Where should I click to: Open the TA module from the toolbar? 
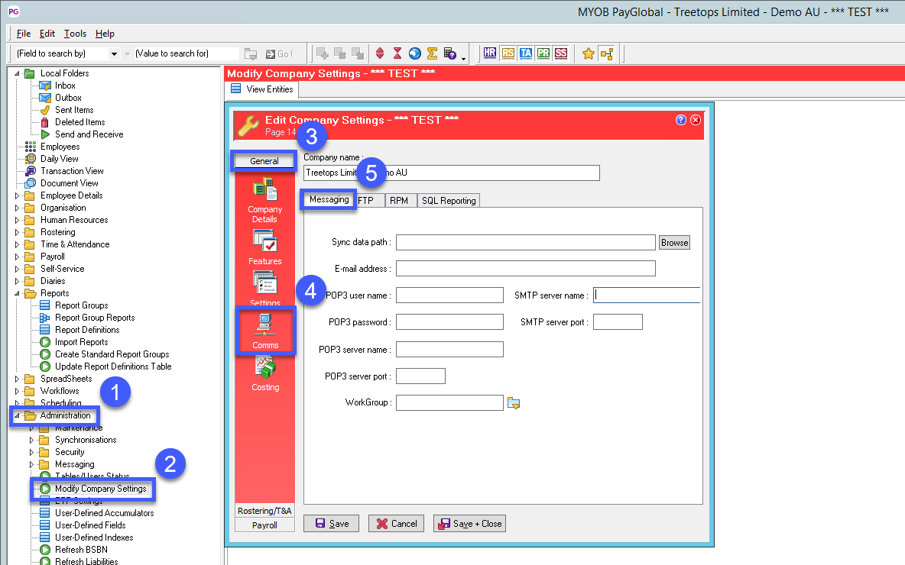tap(525, 53)
